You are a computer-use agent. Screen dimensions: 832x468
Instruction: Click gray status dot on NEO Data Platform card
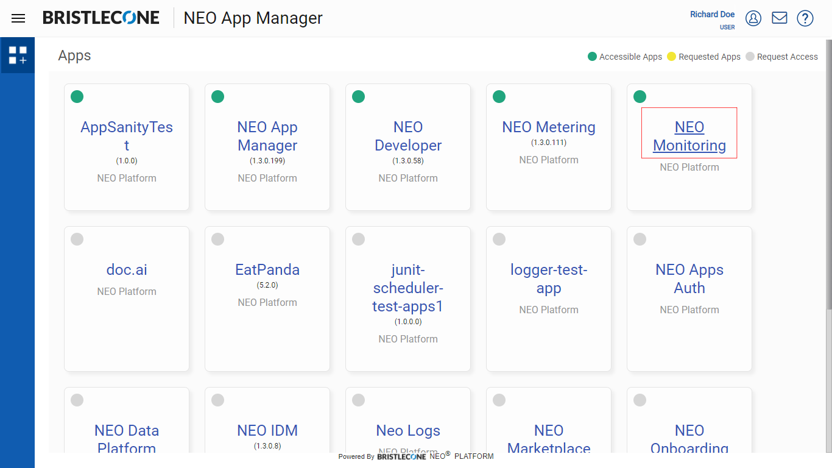point(77,400)
